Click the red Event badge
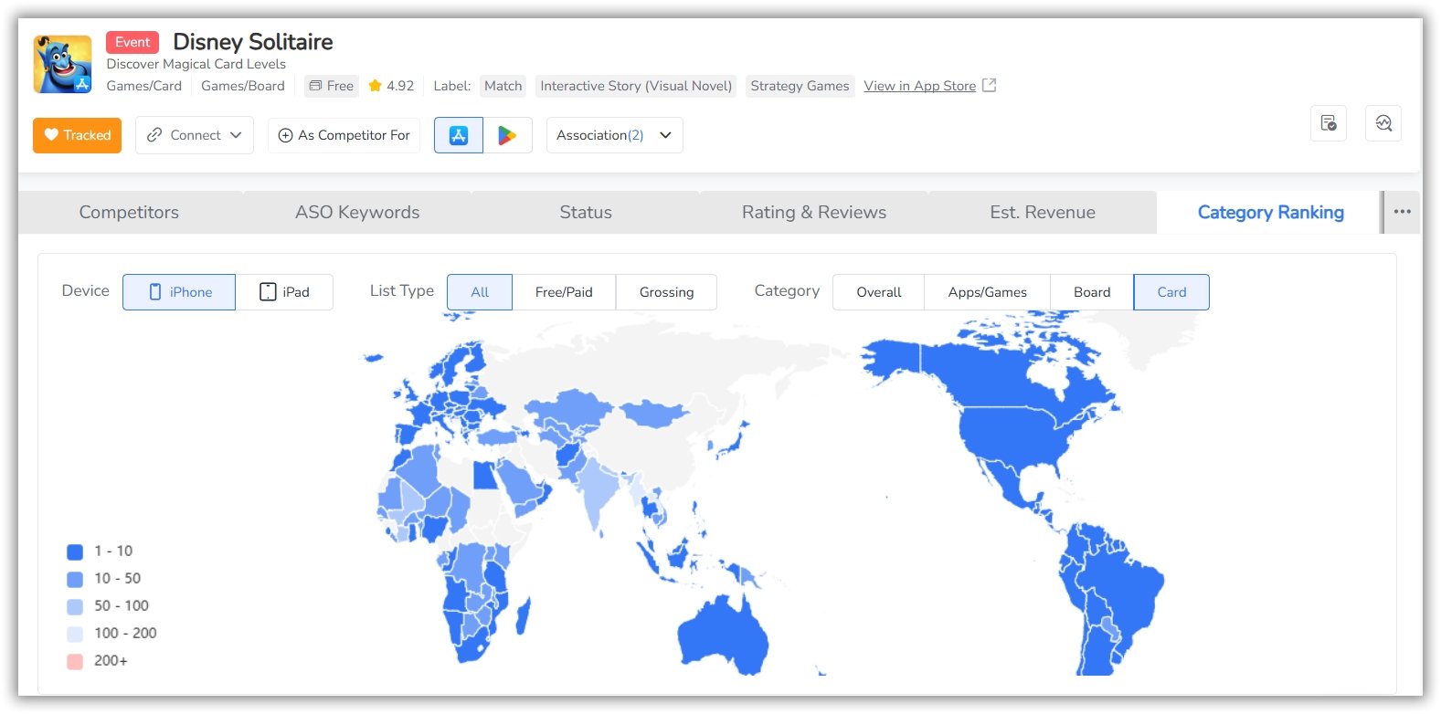The image size is (1441, 714). 132,42
